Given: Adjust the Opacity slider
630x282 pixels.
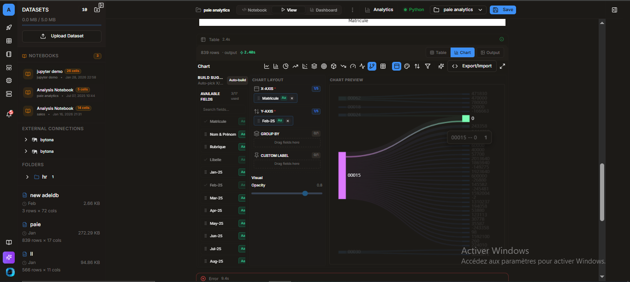Looking at the screenshot, I should 305,193.
